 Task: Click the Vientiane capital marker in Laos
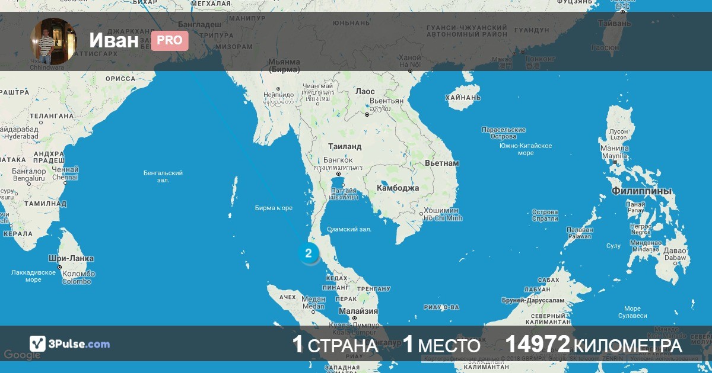point(367,114)
